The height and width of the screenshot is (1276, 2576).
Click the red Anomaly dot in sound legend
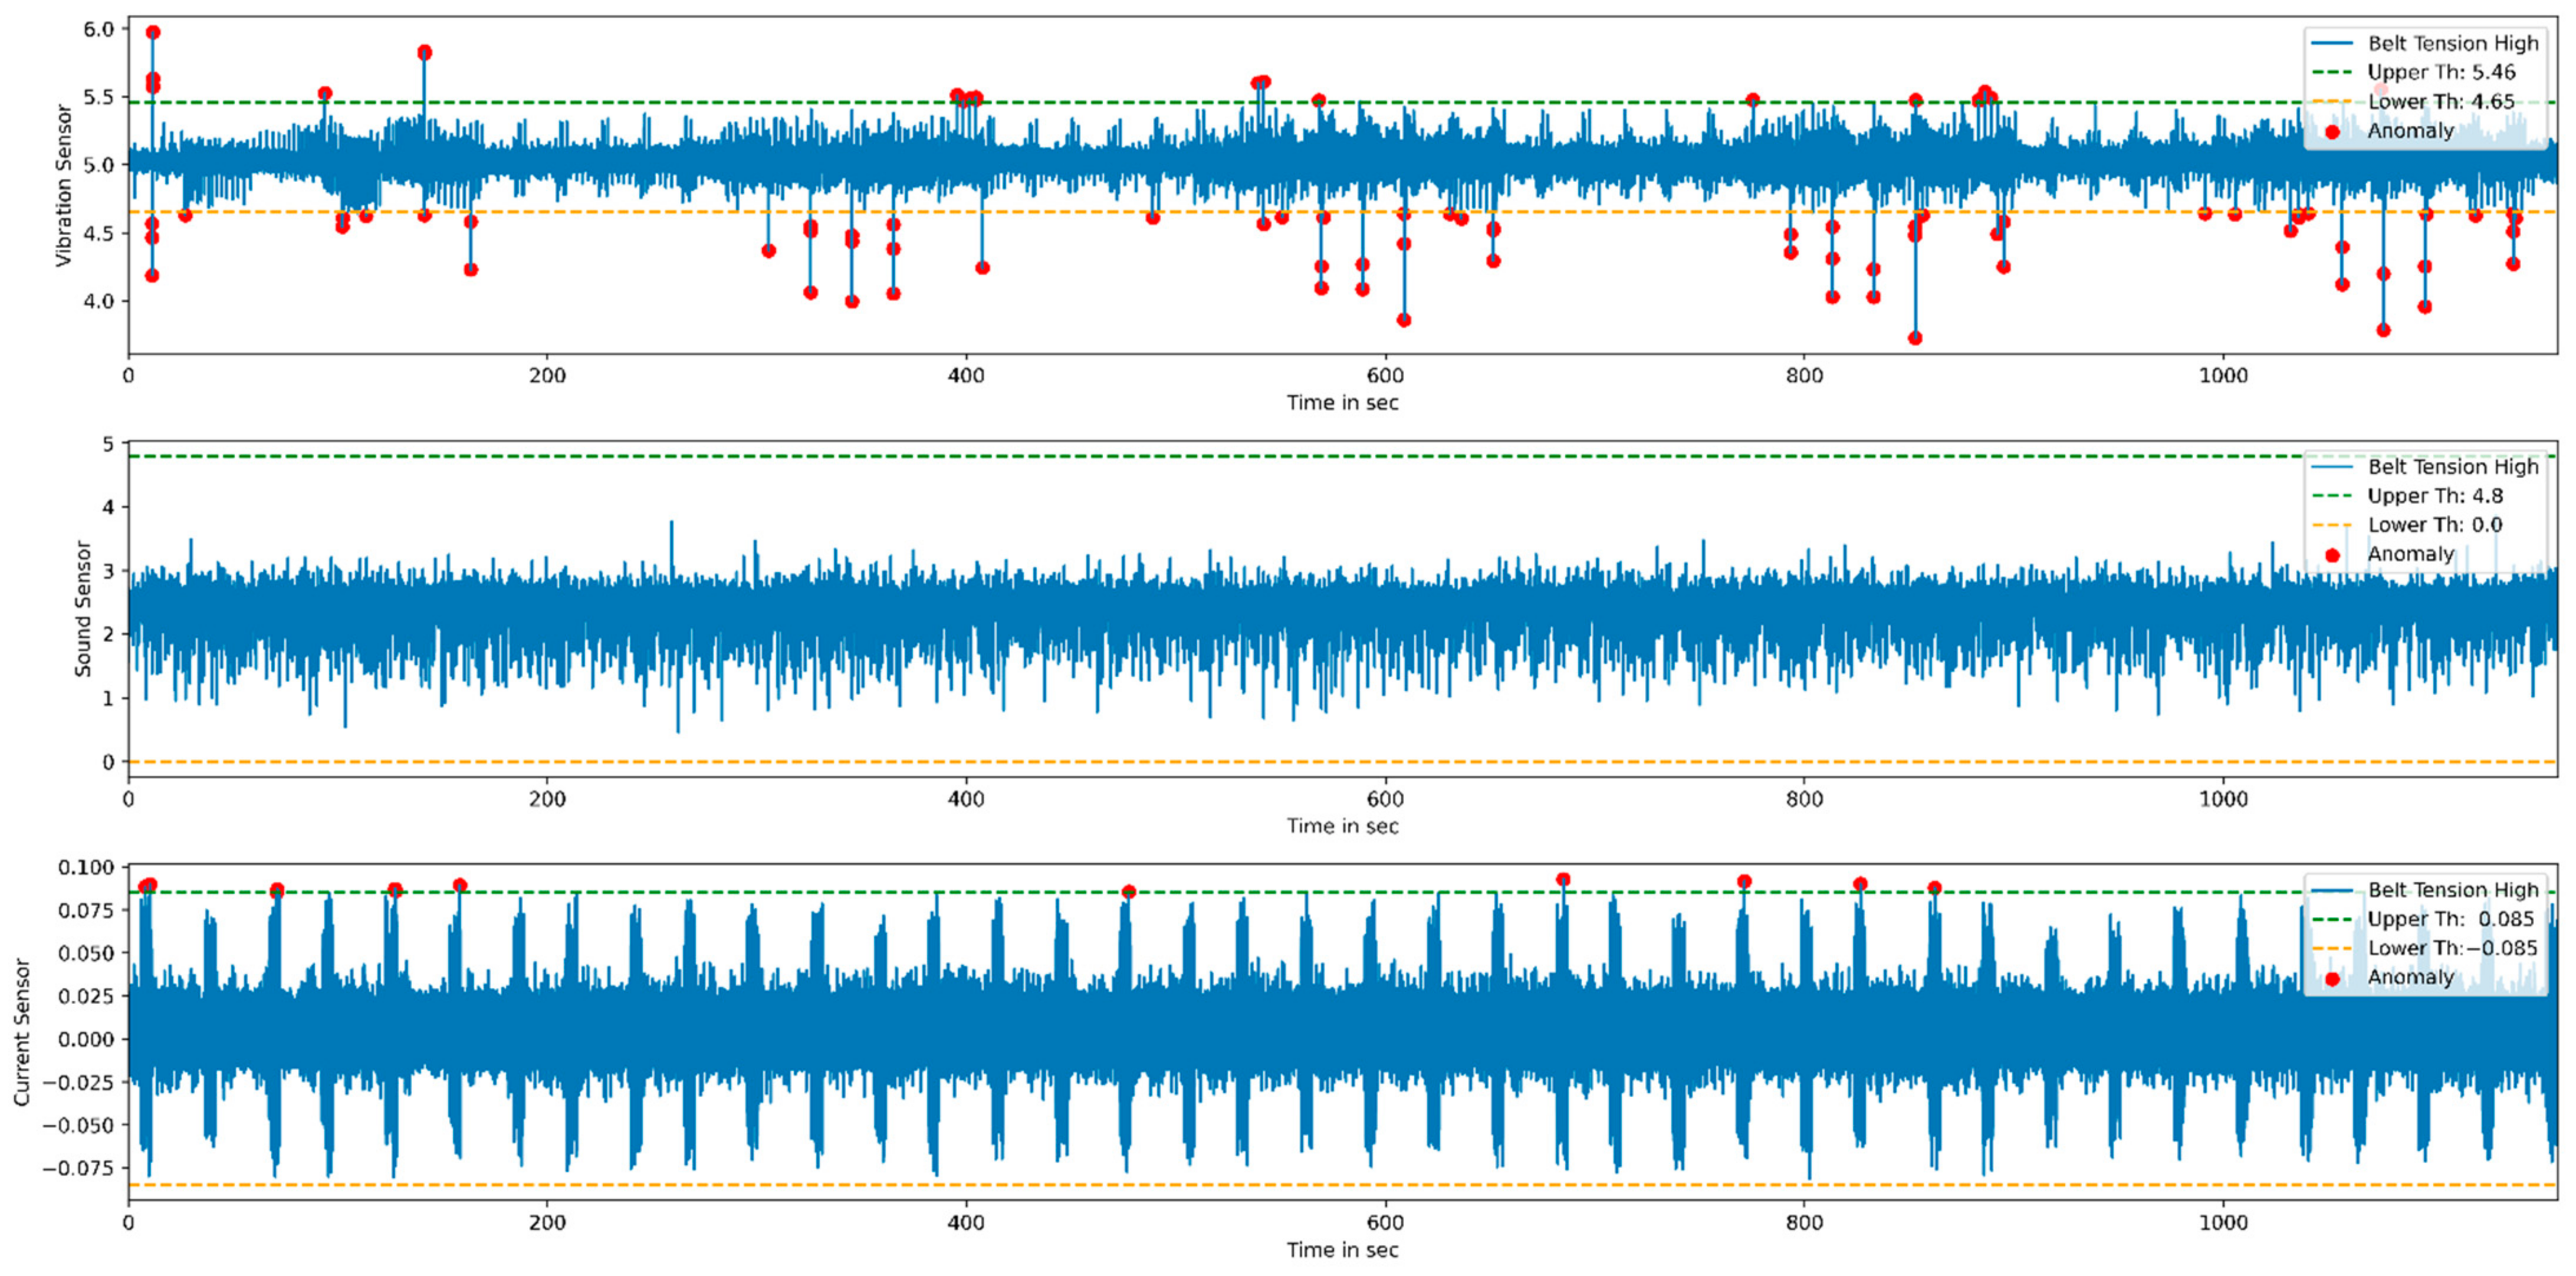2333,555
